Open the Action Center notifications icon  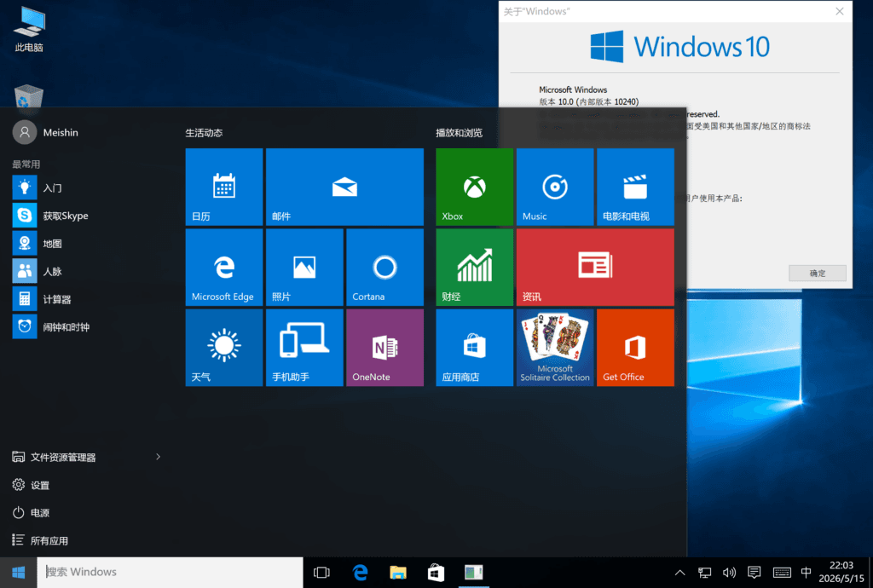click(754, 573)
